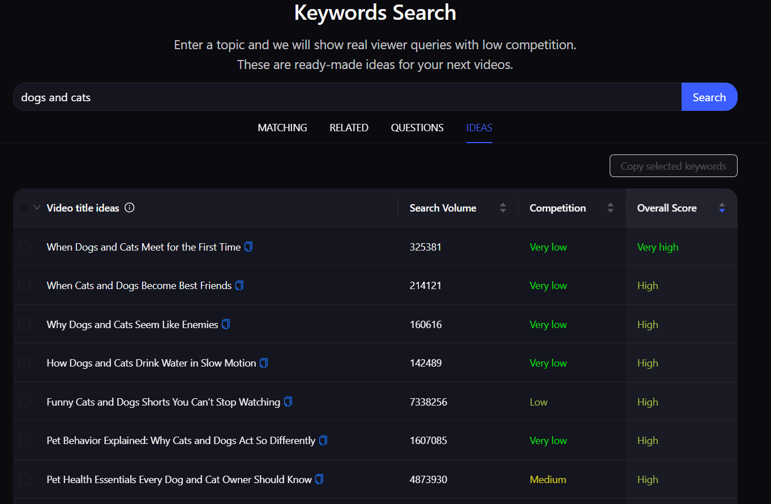Click title 'Pet Health Essentials Every Dog and Cat Owner Should Know'
Screen dimensions: 771x504
179,479
